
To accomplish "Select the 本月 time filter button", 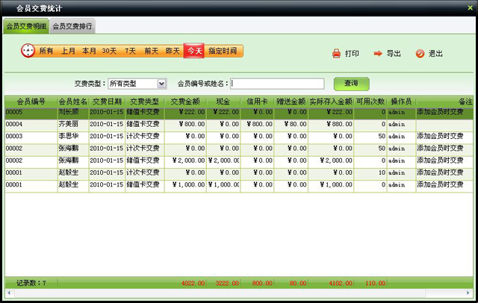I will coord(89,51).
